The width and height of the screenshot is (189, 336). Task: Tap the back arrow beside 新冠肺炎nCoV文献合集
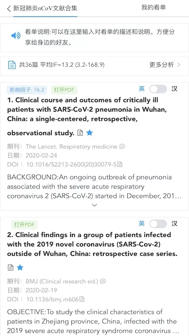click(x=9, y=9)
